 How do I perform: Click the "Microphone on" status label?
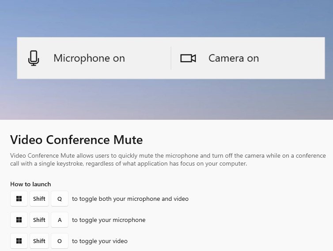point(89,58)
